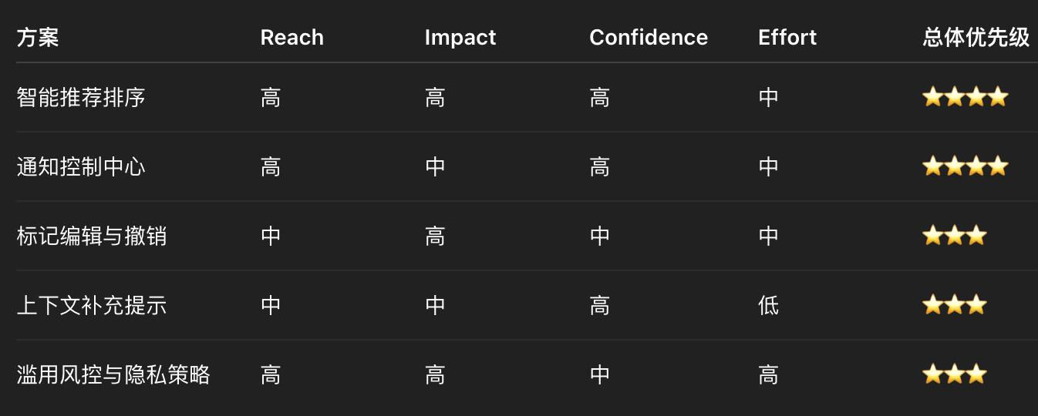Select the 智能推荐排序 row title

(81, 97)
